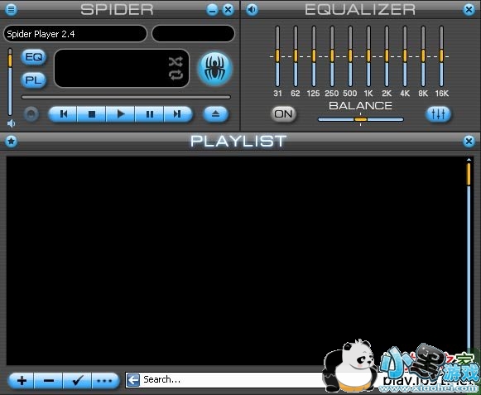Click the empty time display beside title
Screen dimensions: 481x395
[x=193, y=34]
